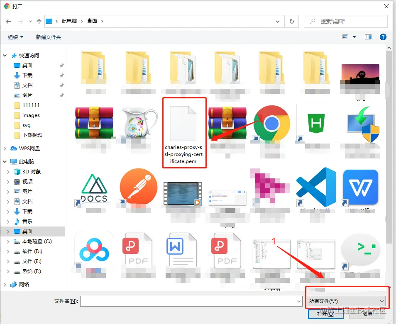Open the 111111 folder in sidebar
396x324 pixels.
[x=31, y=105]
